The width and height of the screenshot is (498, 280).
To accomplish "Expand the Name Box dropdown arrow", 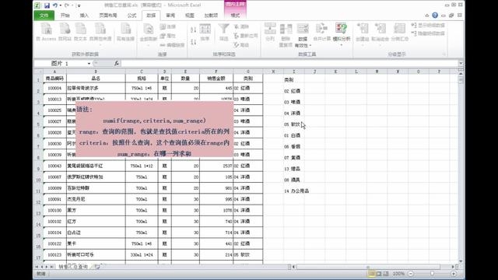I will [89, 64].
